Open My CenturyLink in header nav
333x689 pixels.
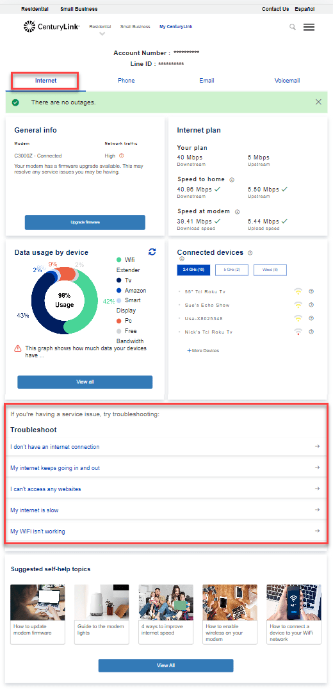point(175,27)
